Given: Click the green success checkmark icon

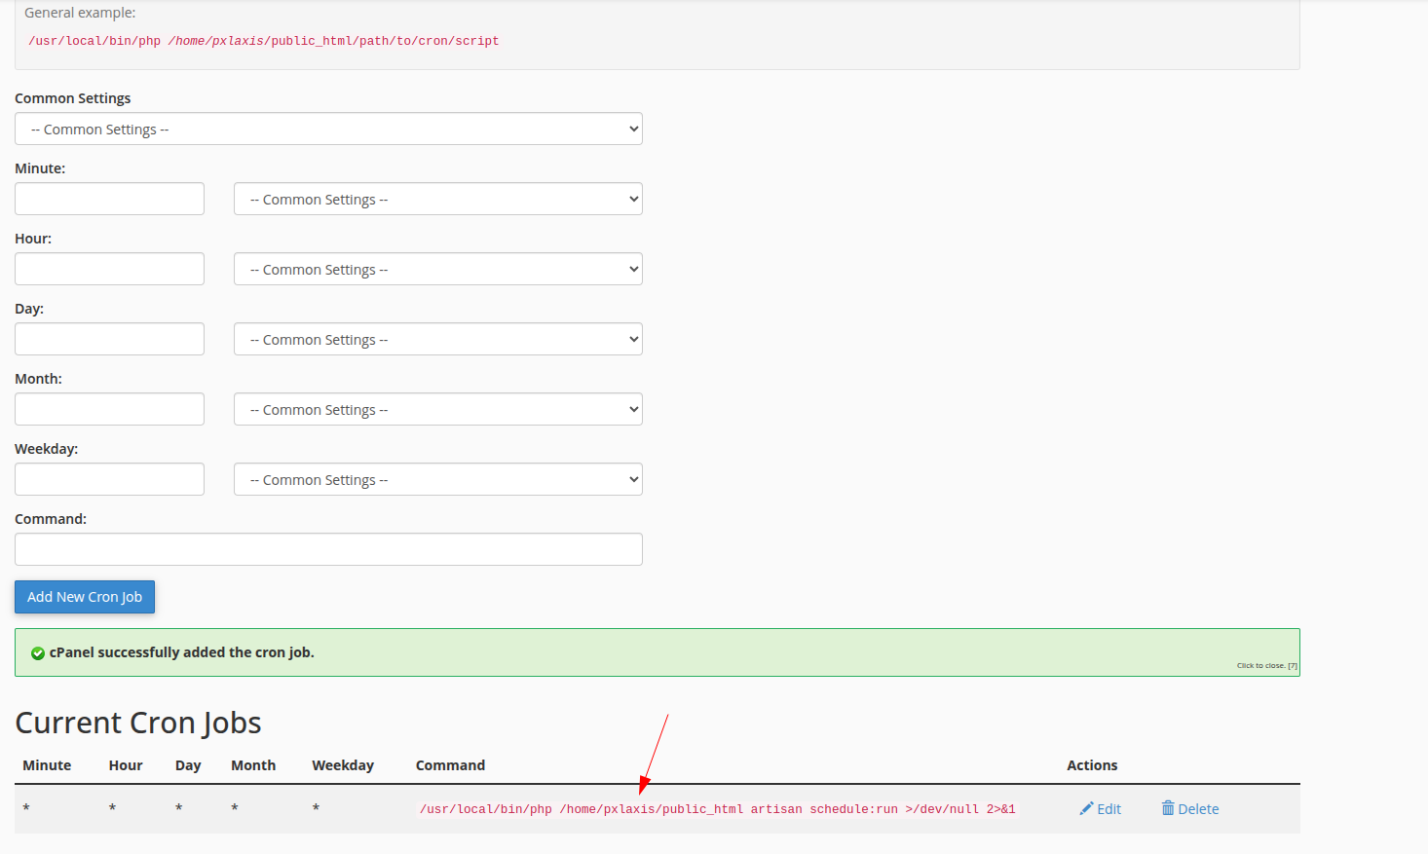Looking at the screenshot, I should (x=38, y=653).
